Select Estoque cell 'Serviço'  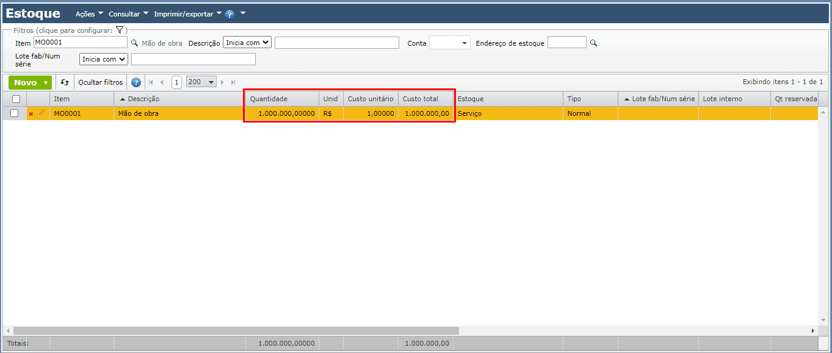pyautogui.click(x=508, y=113)
